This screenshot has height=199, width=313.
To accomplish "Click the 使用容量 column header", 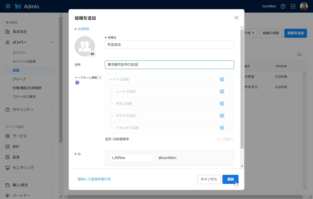I will coord(281,66).
